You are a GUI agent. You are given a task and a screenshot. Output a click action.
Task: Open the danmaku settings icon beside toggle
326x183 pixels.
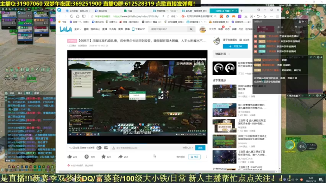[106, 148]
